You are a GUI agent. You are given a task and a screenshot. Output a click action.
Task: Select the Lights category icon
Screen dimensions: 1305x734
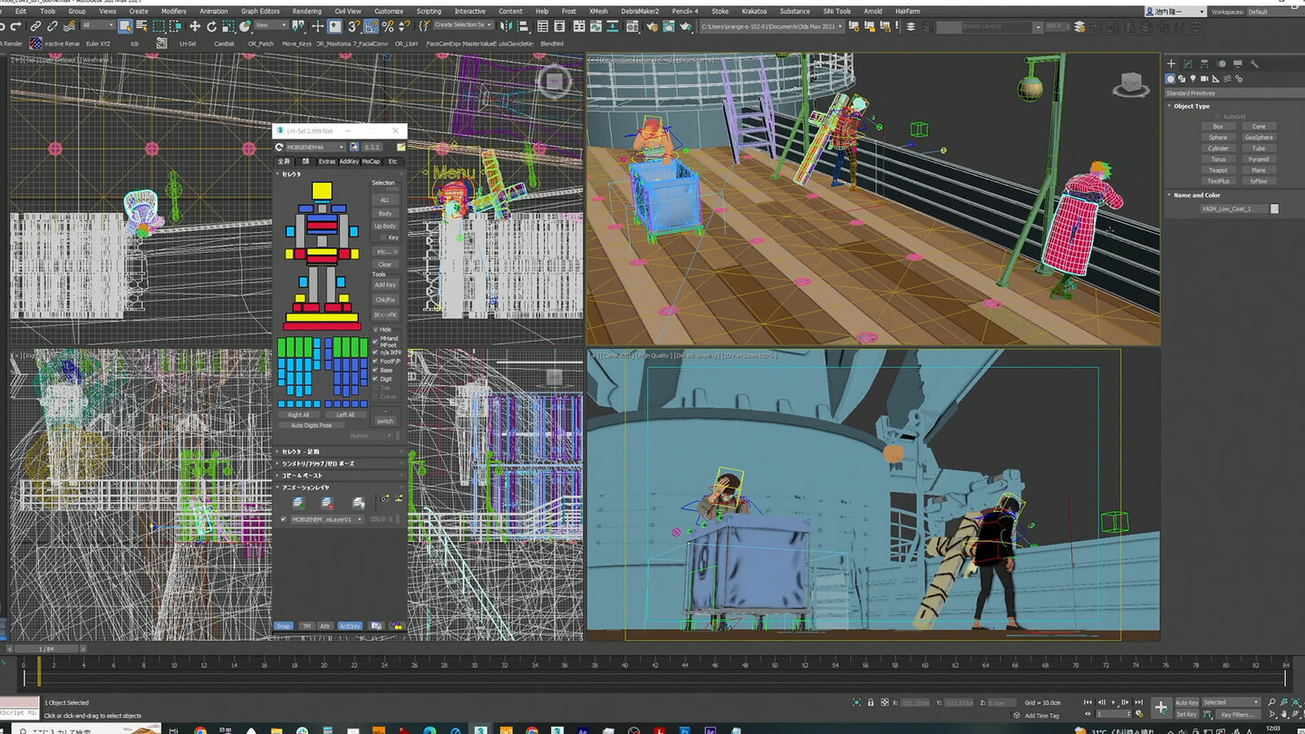click(x=1193, y=79)
